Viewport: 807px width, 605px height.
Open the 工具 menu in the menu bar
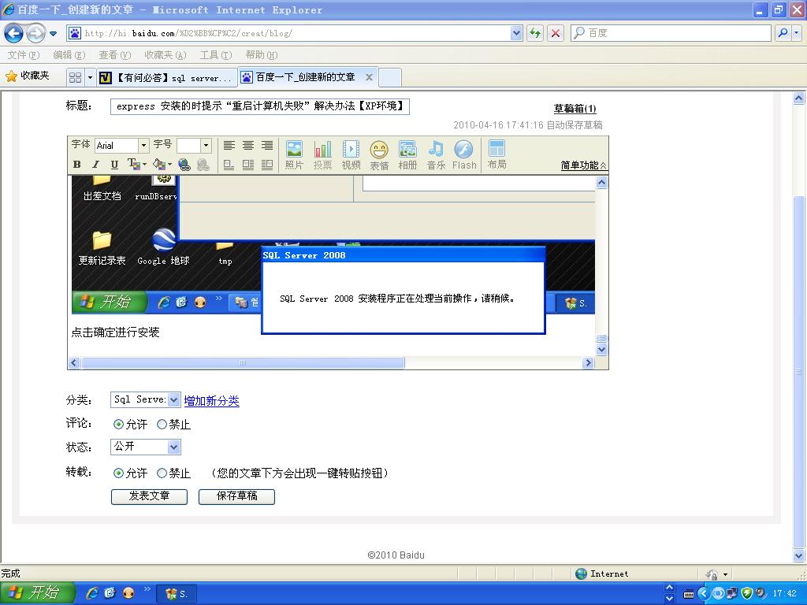[215, 55]
